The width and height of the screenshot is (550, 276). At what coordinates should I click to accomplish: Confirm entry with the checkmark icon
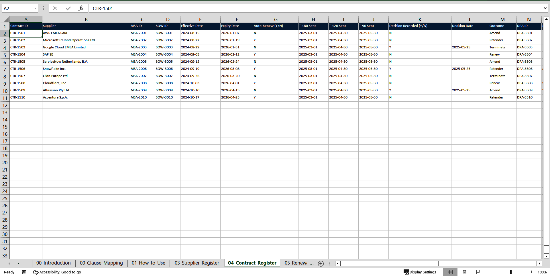coord(68,8)
